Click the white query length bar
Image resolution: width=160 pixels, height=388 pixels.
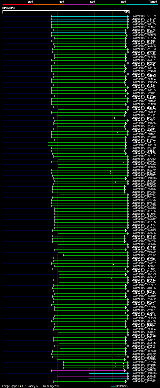66,10
